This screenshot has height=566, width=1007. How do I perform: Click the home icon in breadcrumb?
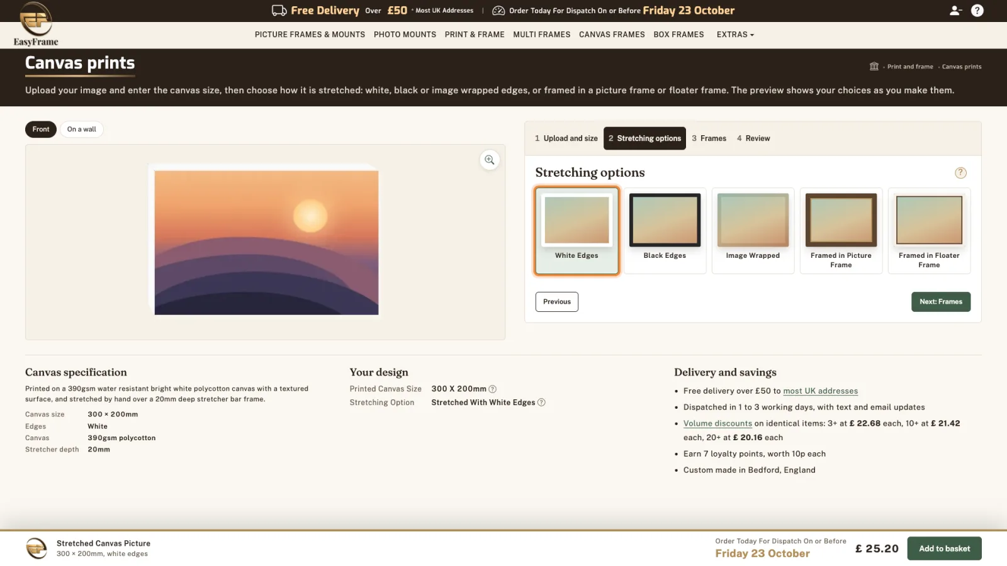pos(874,66)
